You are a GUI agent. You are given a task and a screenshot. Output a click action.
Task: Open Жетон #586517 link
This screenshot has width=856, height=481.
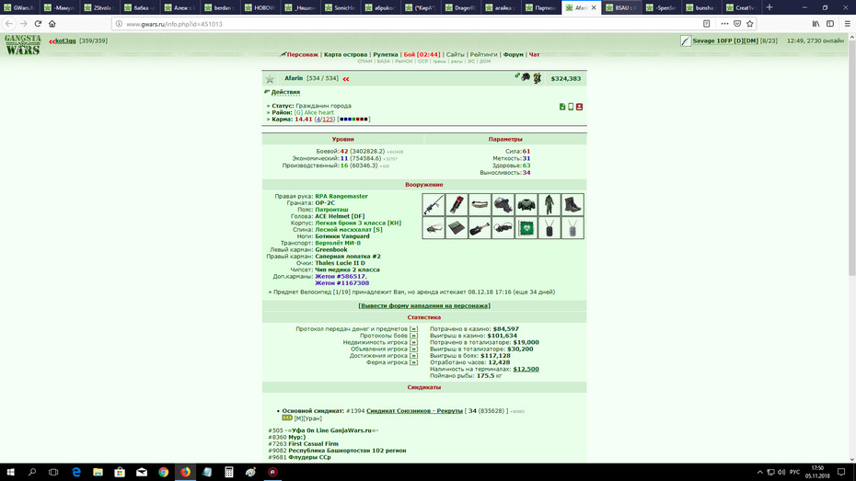(341, 277)
